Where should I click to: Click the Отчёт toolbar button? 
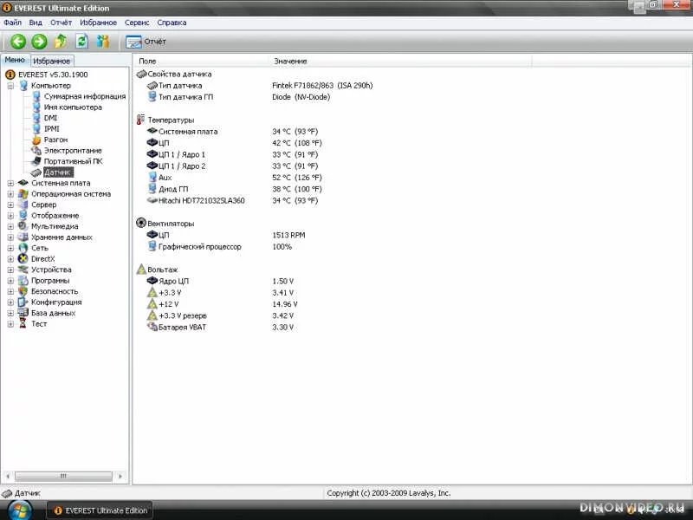click(x=146, y=42)
